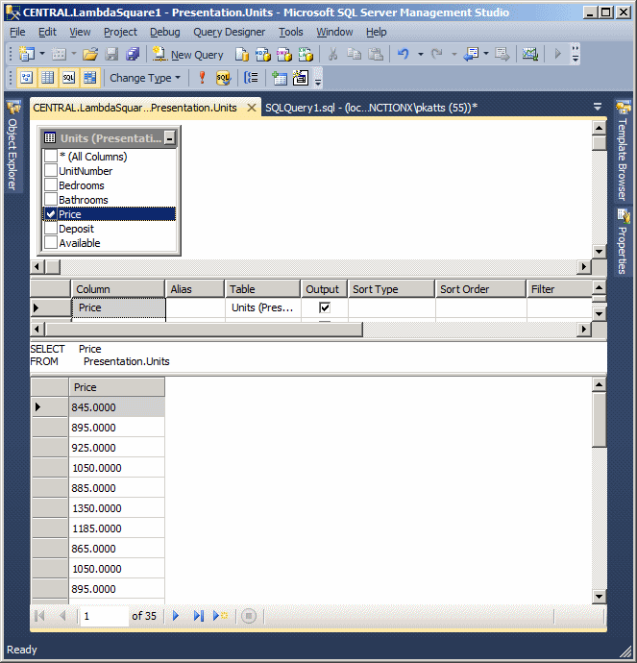Check the Bedrooms column checkbox
The width and height of the screenshot is (637, 663).
(x=51, y=184)
